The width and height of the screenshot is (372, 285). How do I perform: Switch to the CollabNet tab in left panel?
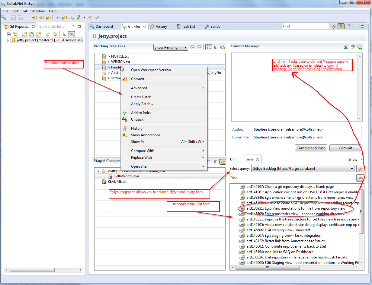click(52, 27)
